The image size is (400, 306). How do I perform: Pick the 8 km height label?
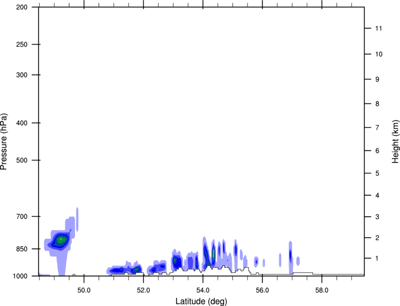[x=377, y=104]
